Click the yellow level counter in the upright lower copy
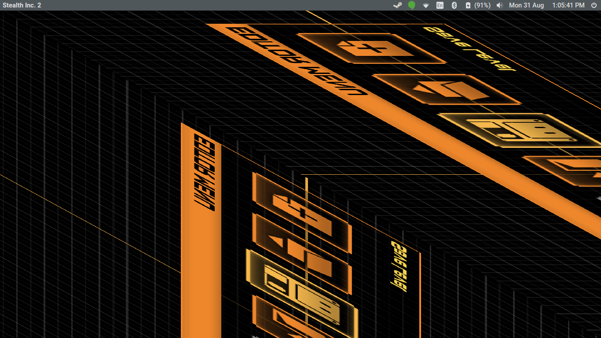Screen dimensions: 601x338 tap(399, 266)
